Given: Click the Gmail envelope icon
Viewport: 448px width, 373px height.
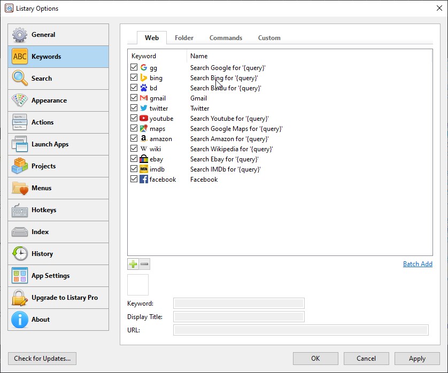Looking at the screenshot, I should (144, 98).
